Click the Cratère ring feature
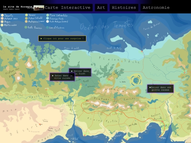The width and height of the screenshot is (191, 143). point(136,80)
